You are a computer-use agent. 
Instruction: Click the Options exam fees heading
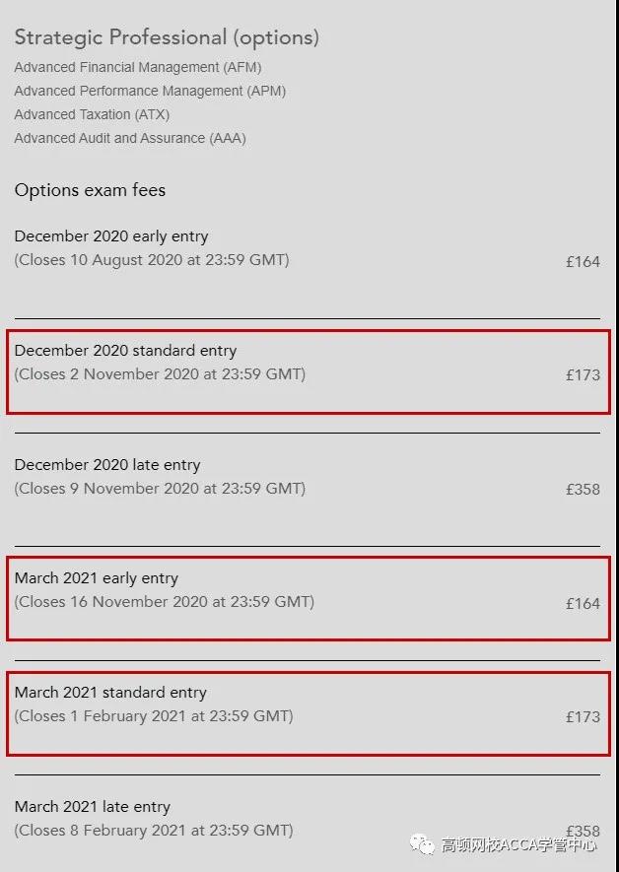click(x=90, y=190)
